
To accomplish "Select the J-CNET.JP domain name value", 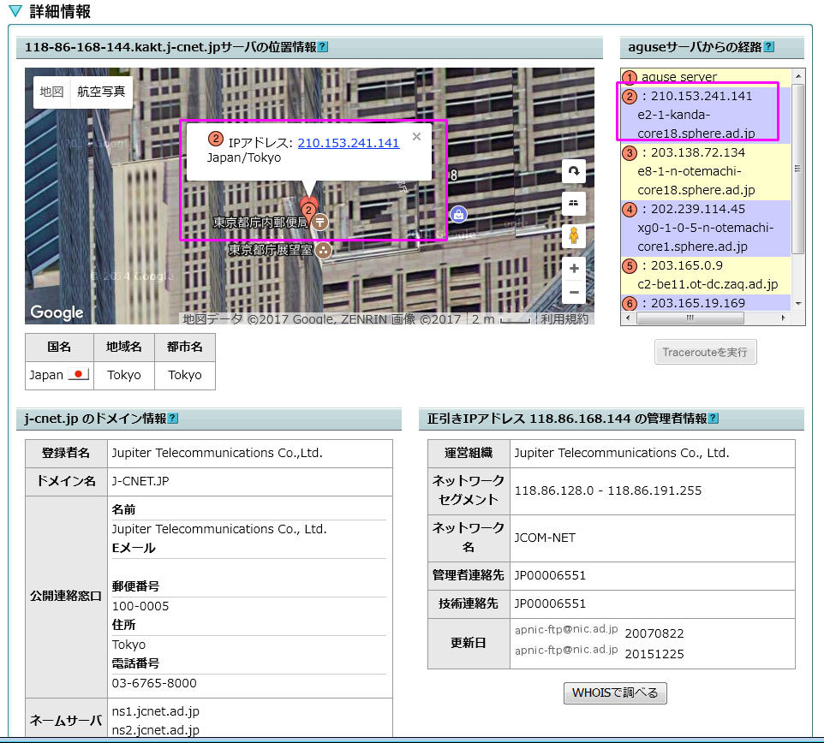I will 140,481.
